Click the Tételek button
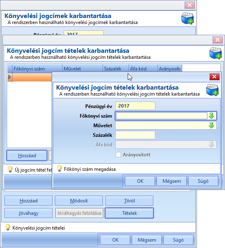Screen dimensions: 225x248 coord(129,213)
